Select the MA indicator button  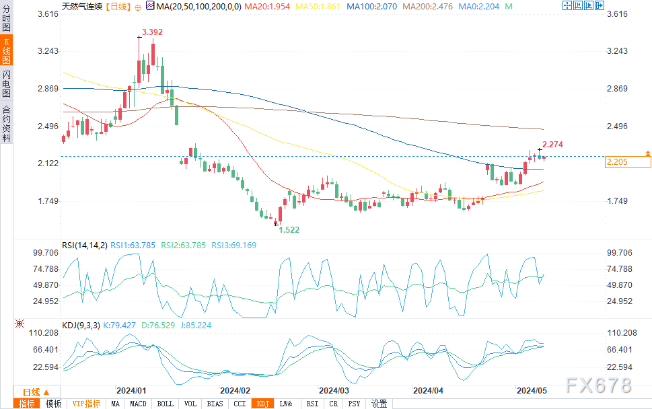pos(116,404)
